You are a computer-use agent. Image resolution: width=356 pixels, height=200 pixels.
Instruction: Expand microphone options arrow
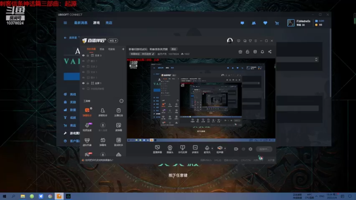click(x=212, y=148)
